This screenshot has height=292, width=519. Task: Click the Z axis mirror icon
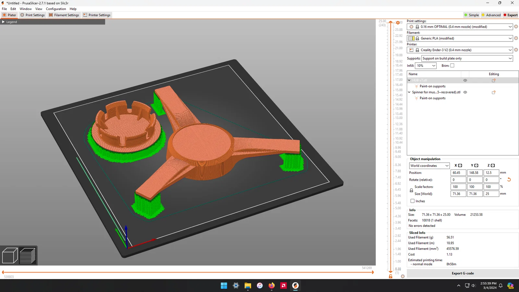[x=493, y=165]
